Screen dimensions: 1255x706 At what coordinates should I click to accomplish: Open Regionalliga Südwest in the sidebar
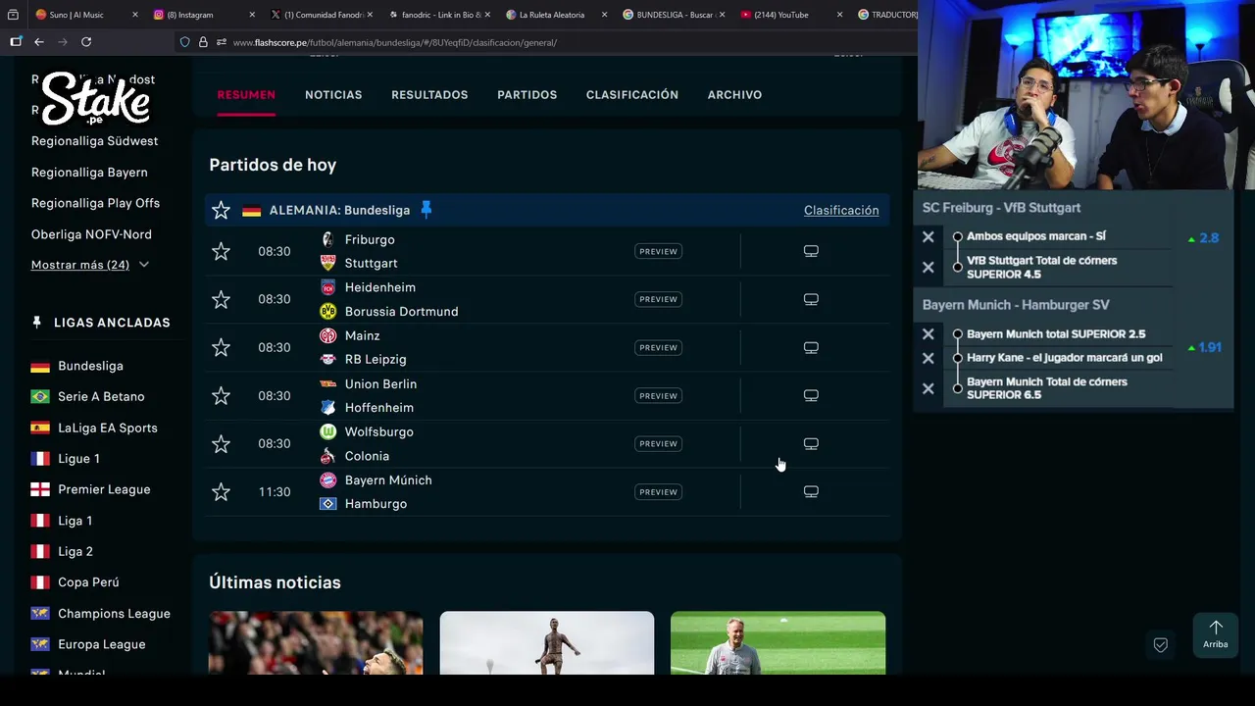[94, 141]
